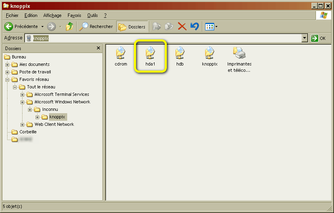Open the ? help menu
This screenshot has width=334, height=213.
click(105, 15)
